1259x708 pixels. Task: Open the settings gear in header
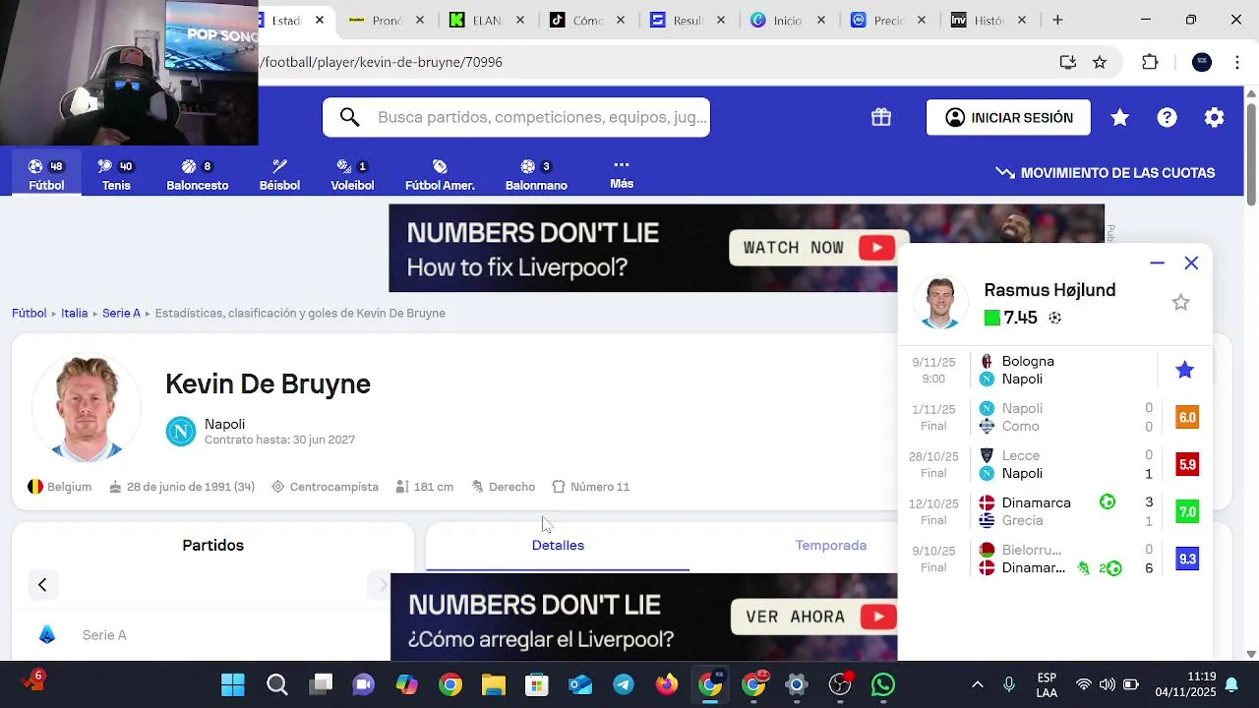1215,118
